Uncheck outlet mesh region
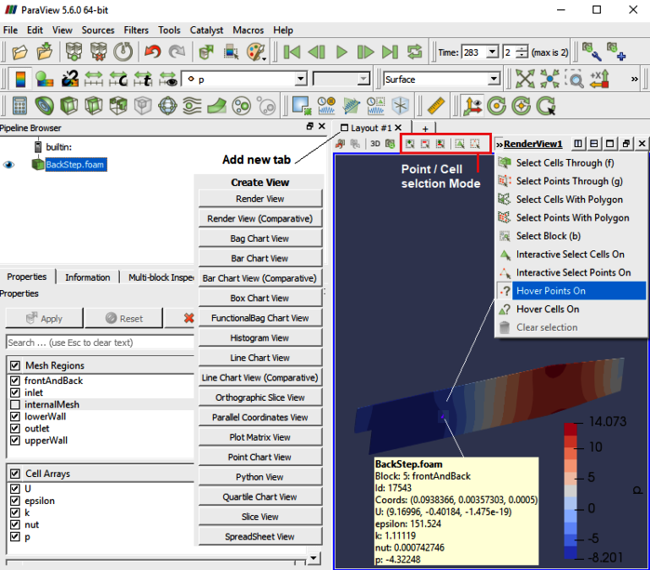Viewport: 650px width, 570px height. 15,429
